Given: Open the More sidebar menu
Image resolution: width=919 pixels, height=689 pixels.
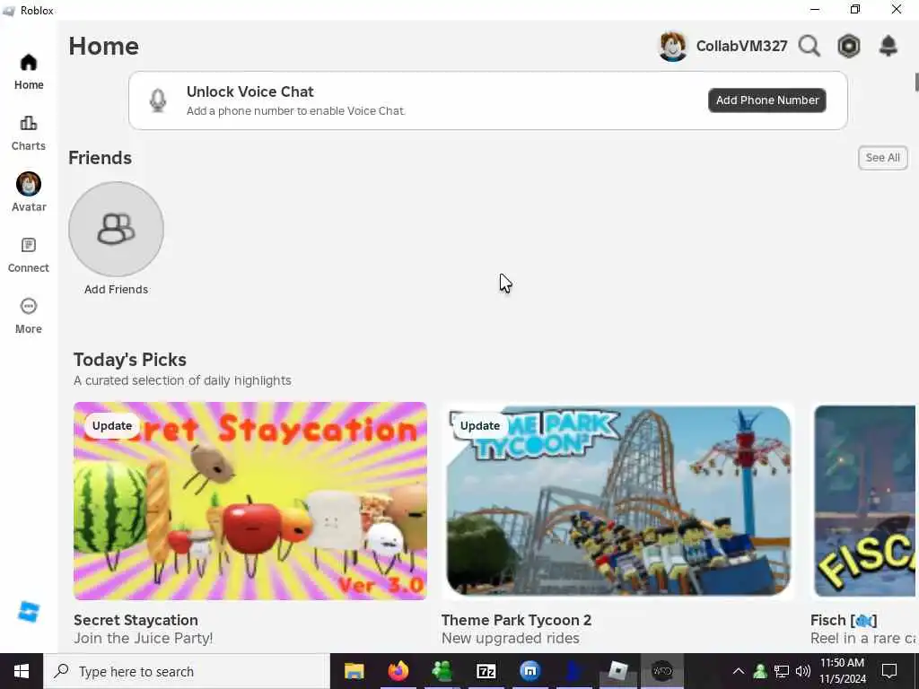Looking at the screenshot, I should (28, 307).
